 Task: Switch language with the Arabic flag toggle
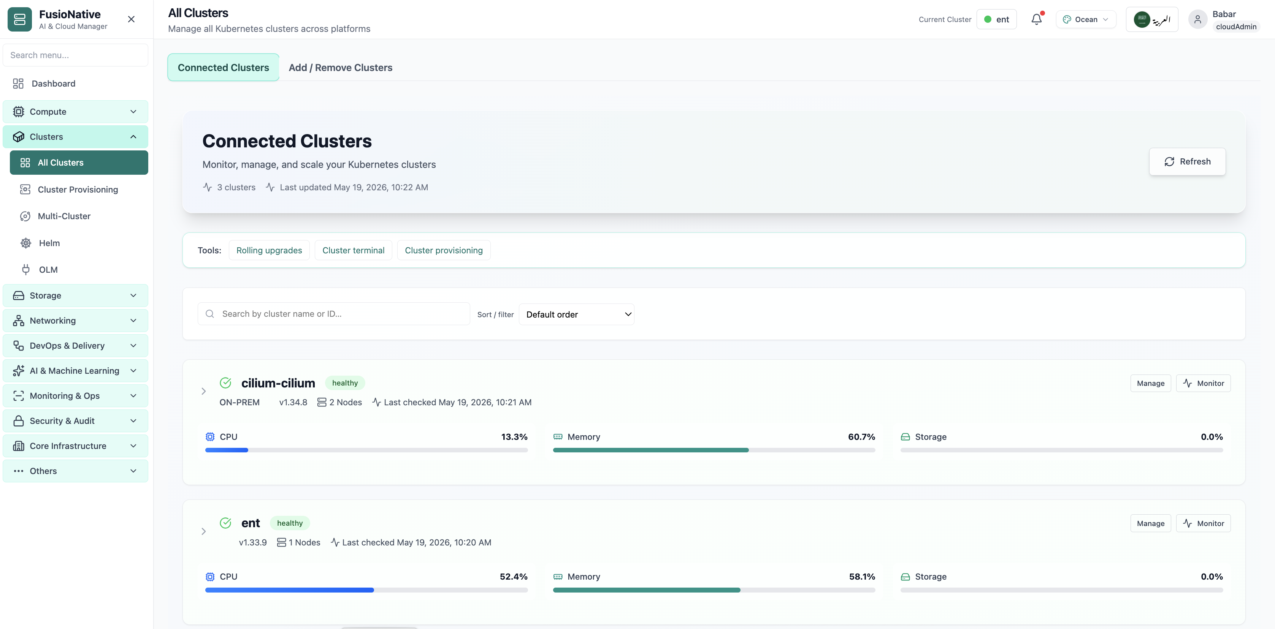coord(1152,19)
